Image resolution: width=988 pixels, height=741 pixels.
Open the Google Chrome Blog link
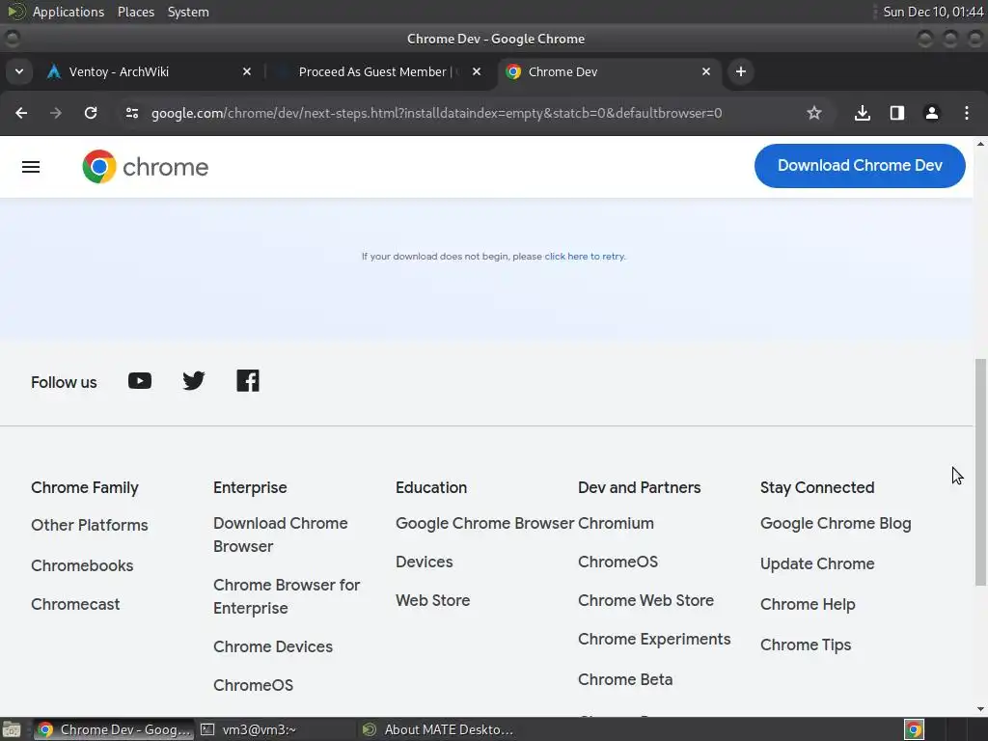pyautogui.click(x=836, y=524)
